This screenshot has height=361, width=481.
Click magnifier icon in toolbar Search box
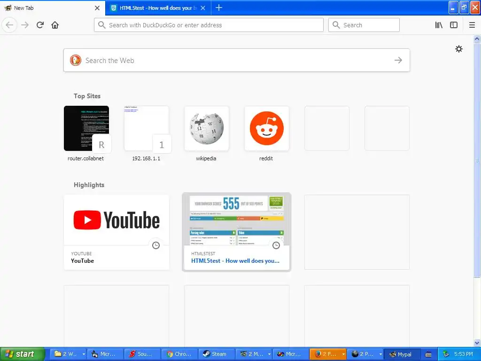pyautogui.click(x=336, y=25)
